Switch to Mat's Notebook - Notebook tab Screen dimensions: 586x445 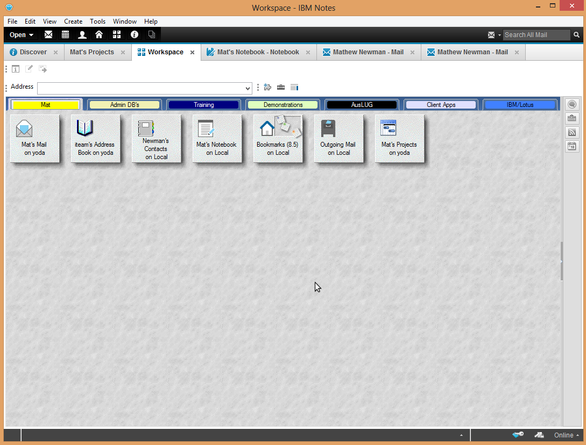tap(258, 52)
